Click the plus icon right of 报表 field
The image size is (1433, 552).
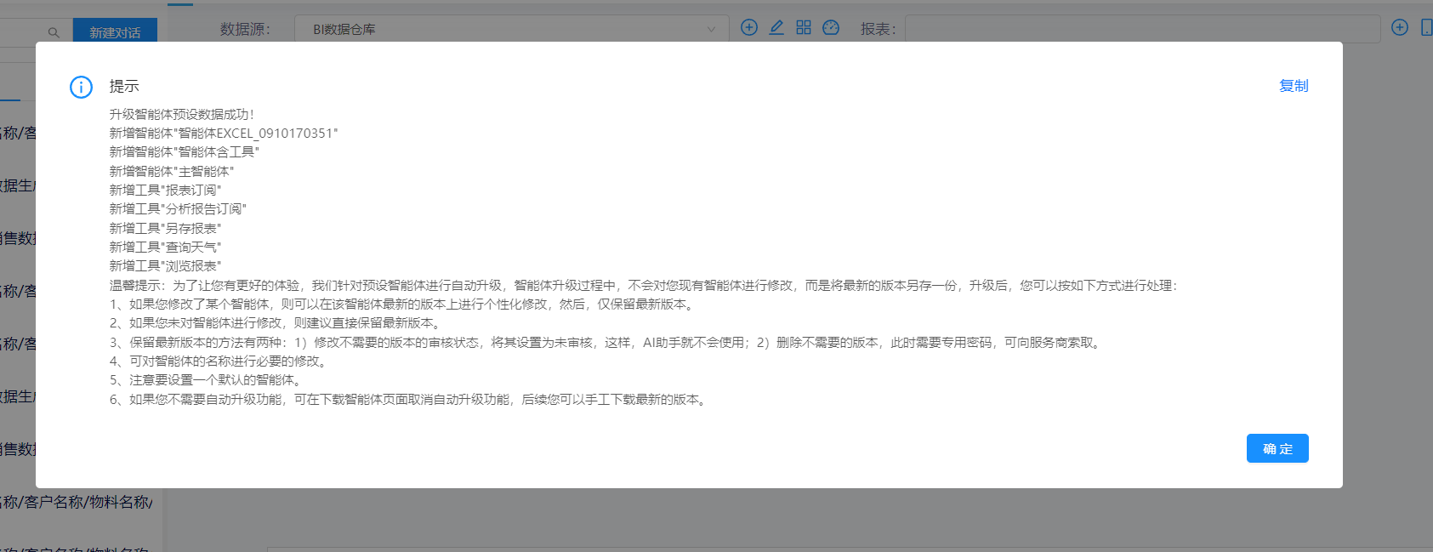click(x=1400, y=27)
